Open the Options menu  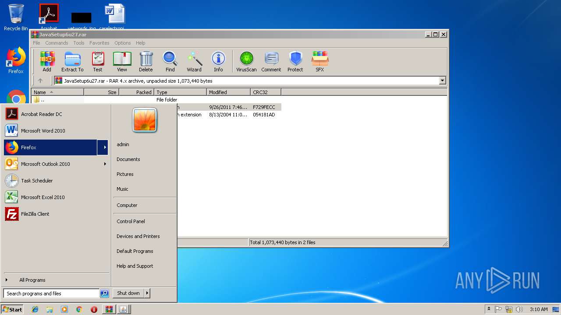point(123,43)
